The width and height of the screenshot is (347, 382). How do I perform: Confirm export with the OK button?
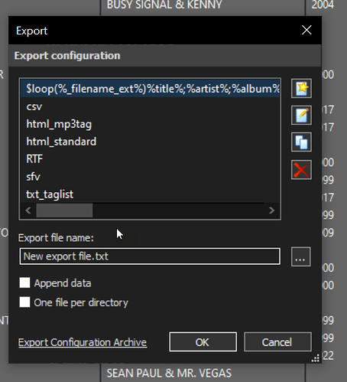pyautogui.click(x=203, y=342)
